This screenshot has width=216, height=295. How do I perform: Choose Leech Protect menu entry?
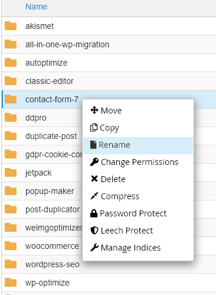tap(138, 231)
